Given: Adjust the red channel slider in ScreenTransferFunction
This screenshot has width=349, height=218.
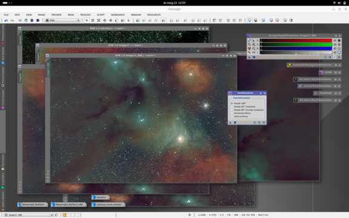Looking at the screenshot, I should click(296, 41).
